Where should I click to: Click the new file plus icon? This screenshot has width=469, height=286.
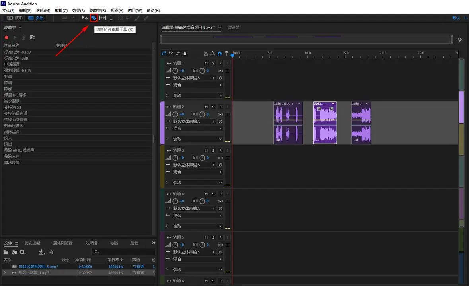[23, 252]
